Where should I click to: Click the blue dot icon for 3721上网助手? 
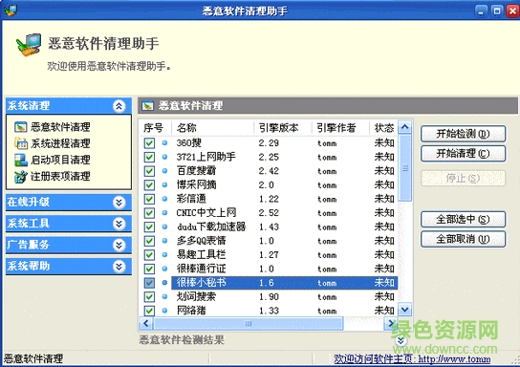pyautogui.click(x=164, y=157)
